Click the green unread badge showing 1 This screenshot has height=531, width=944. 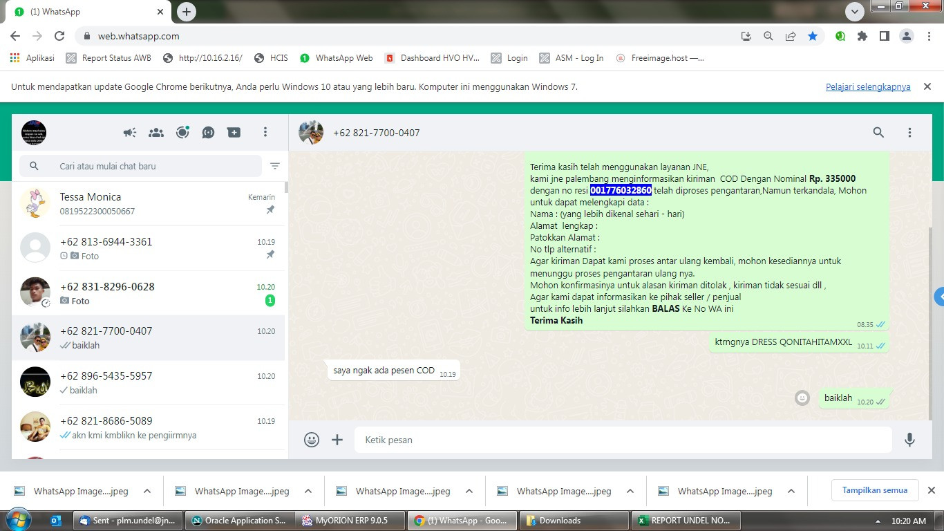pyautogui.click(x=270, y=301)
